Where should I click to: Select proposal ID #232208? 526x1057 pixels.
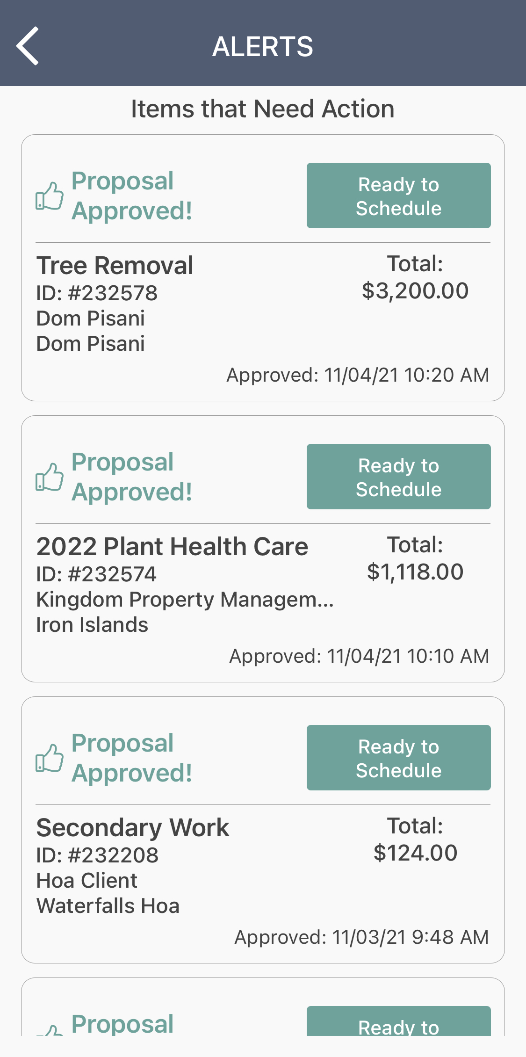[97, 855]
